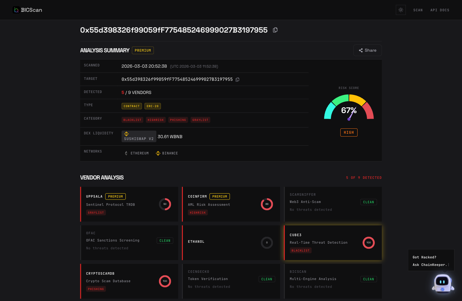Click the PHISHING tag on the CRYPTOSCAMDB card
The image size is (462, 301).
(x=96, y=289)
